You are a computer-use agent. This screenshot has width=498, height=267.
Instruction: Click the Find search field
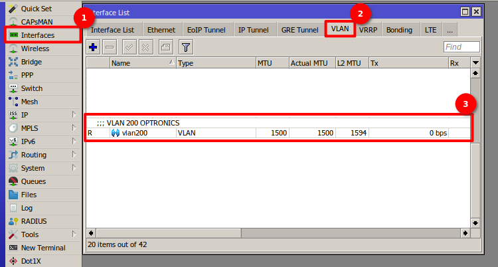(461, 47)
